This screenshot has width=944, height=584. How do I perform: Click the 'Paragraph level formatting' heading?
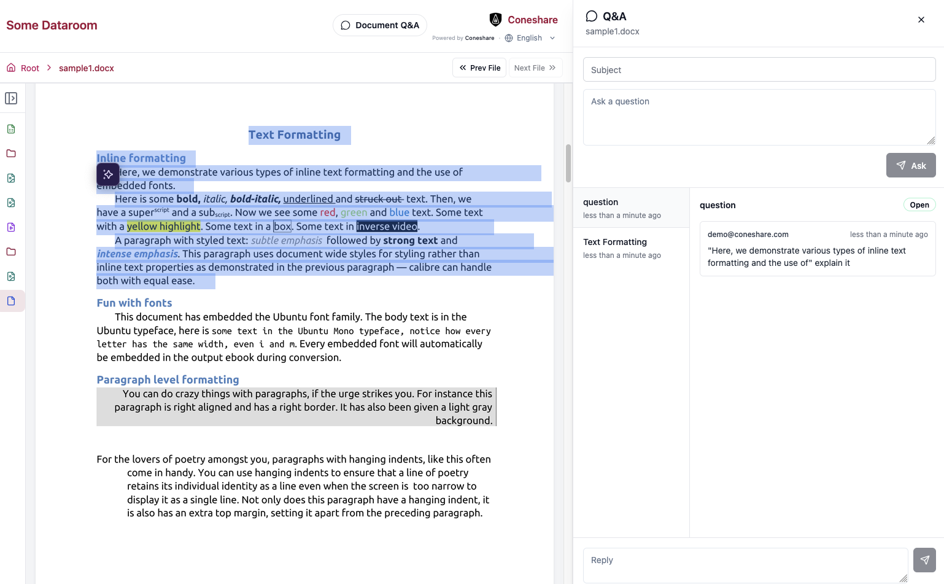coord(168,380)
